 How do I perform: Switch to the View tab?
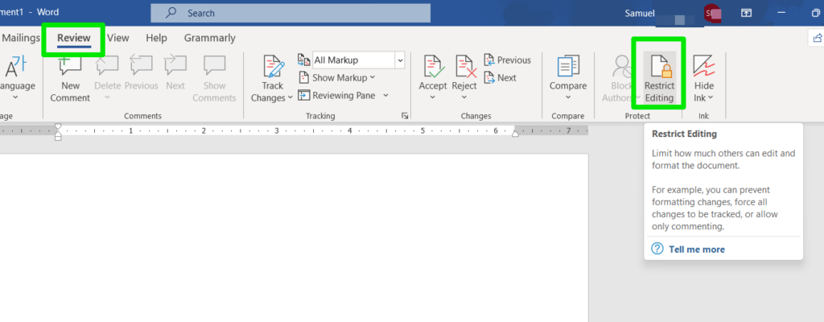[118, 38]
